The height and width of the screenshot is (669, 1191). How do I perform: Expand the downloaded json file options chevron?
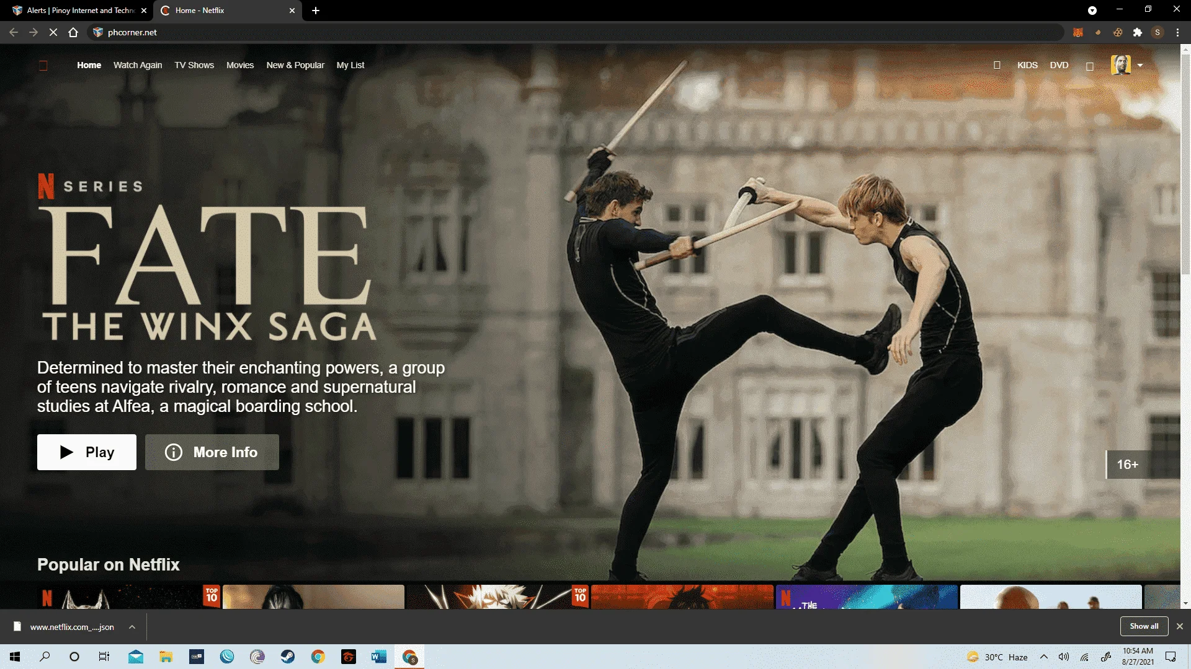[132, 627]
